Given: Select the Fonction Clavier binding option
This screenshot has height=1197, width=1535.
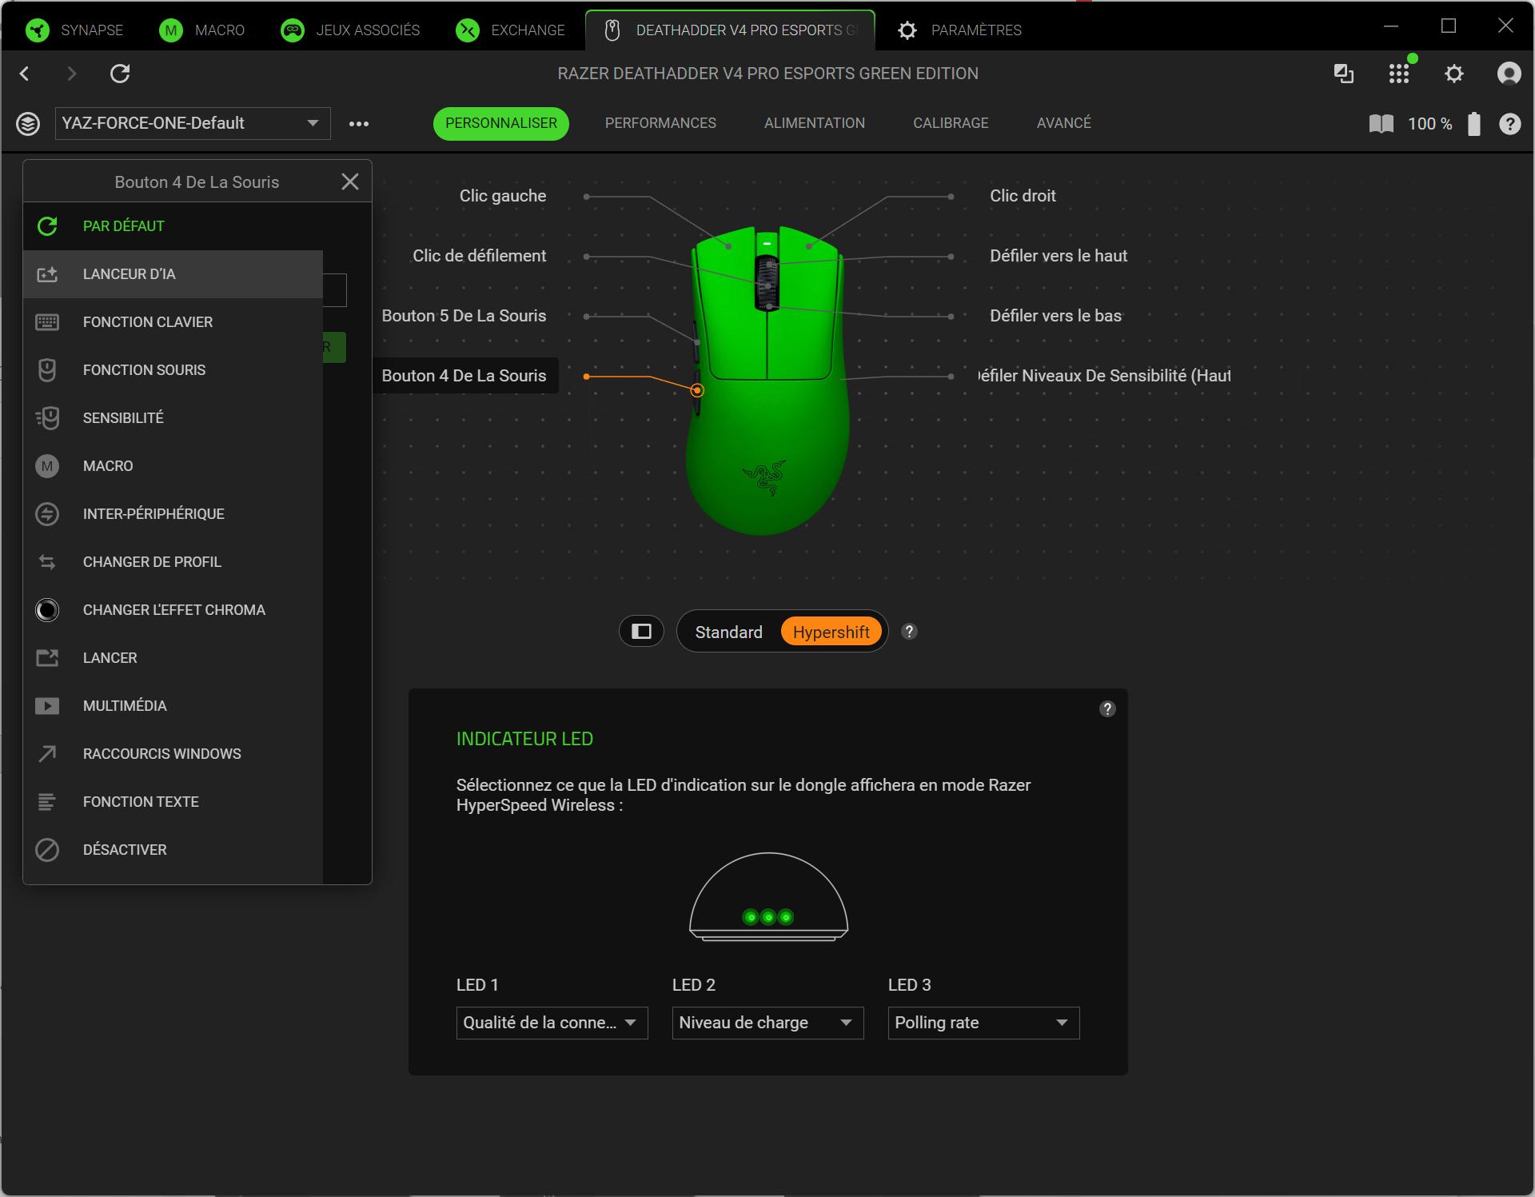Looking at the screenshot, I should (x=147, y=321).
